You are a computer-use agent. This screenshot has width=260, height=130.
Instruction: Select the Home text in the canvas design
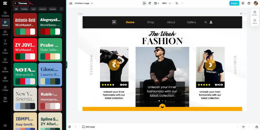click(x=130, y=22)
